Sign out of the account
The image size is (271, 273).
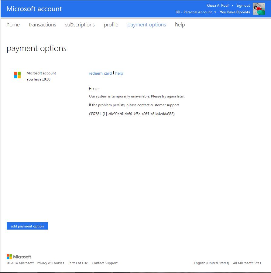[x=243, y=5]
